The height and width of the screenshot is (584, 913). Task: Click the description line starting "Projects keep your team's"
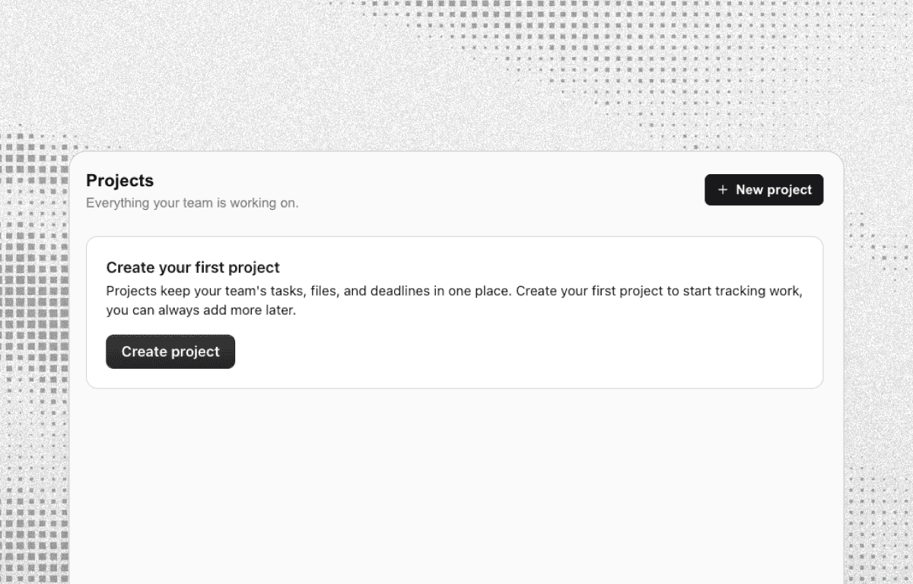tap(454, 291)
